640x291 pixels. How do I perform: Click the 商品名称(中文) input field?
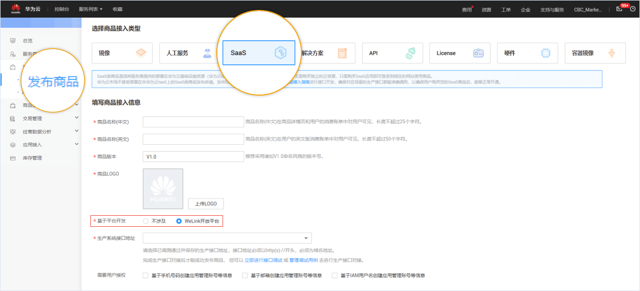tap(193, 122)
